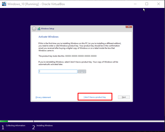Click the Windows Setup logo icon
This screenshot has width=165, height=132.
pyautogui.click(x=39, y=29)
